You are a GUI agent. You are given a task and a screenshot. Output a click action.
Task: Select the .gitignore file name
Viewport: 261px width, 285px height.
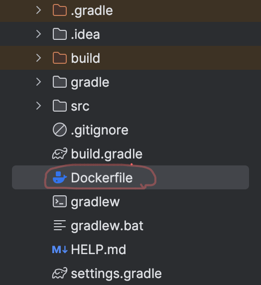(x=100, y=130)
